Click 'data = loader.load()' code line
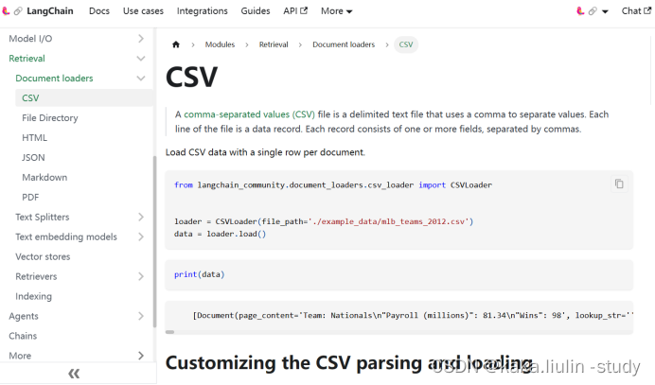 tap(221, 234)
